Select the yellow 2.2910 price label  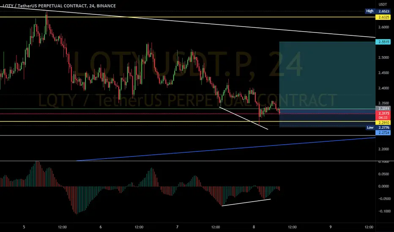click(x=384, y=123)
